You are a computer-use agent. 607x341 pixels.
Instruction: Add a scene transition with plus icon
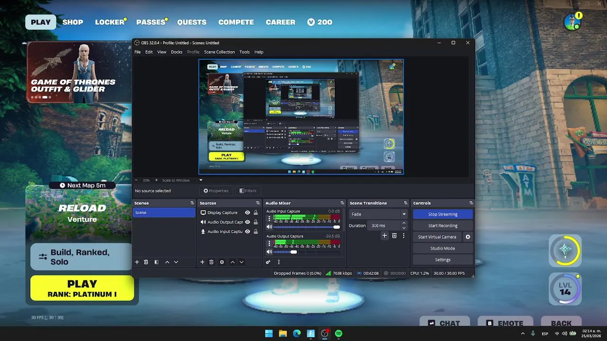pos(385,235)
